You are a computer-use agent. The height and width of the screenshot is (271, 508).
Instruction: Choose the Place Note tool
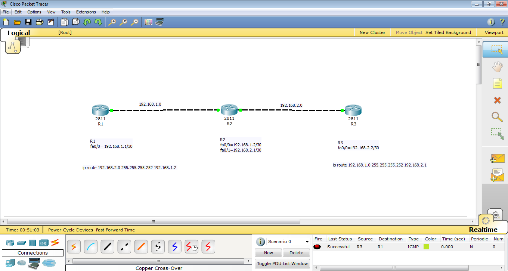pos(497,83)
